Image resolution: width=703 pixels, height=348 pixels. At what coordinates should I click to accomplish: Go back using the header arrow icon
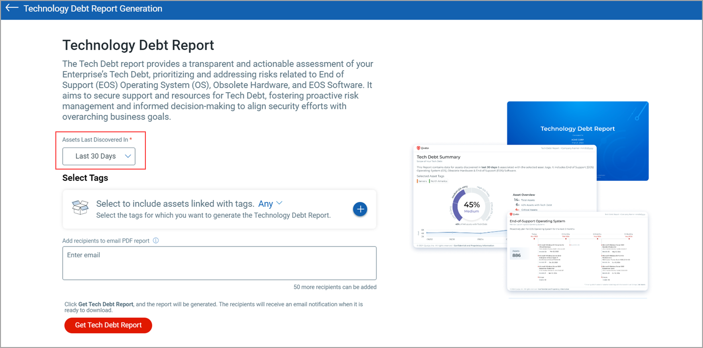(12, 8)
